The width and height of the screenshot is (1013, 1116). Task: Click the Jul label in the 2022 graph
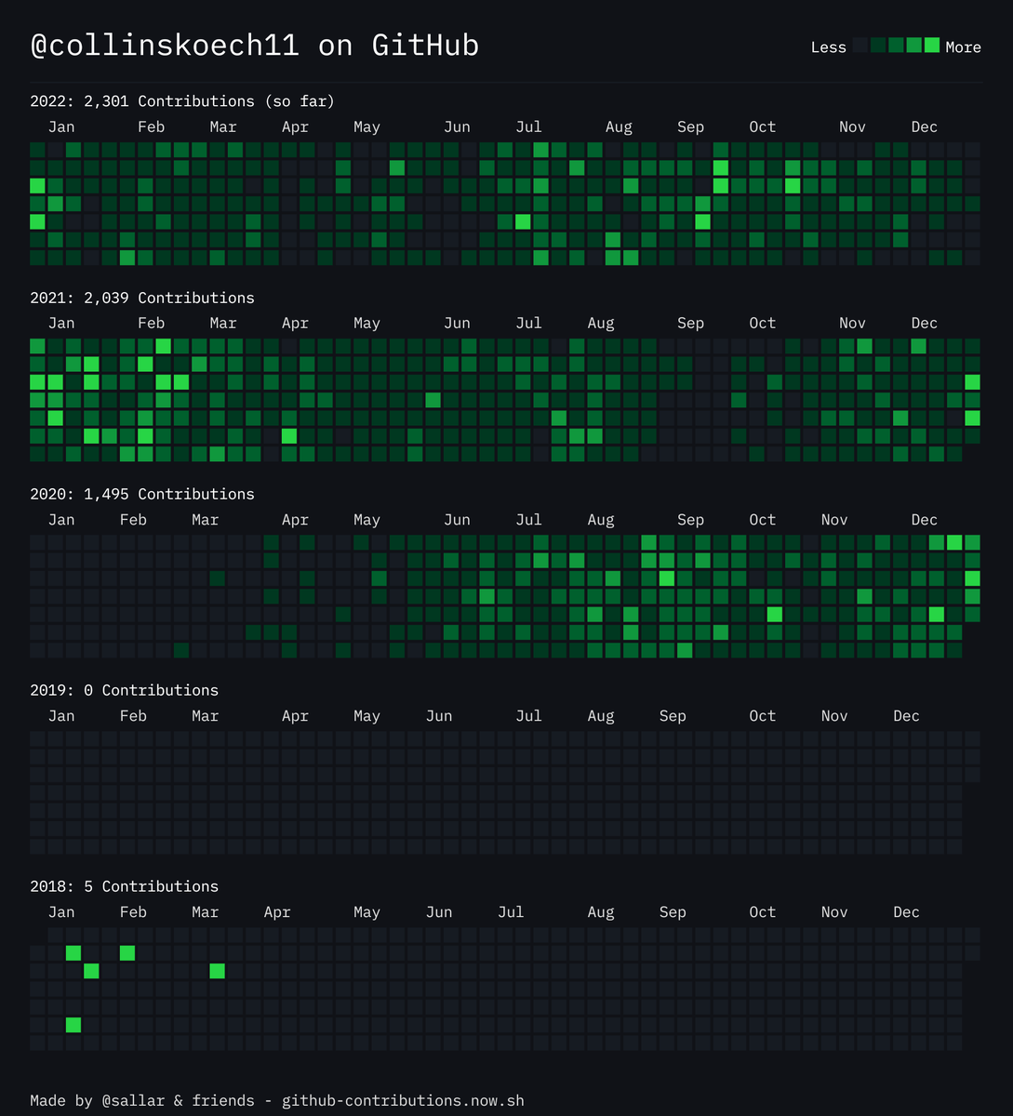point(528,127)
